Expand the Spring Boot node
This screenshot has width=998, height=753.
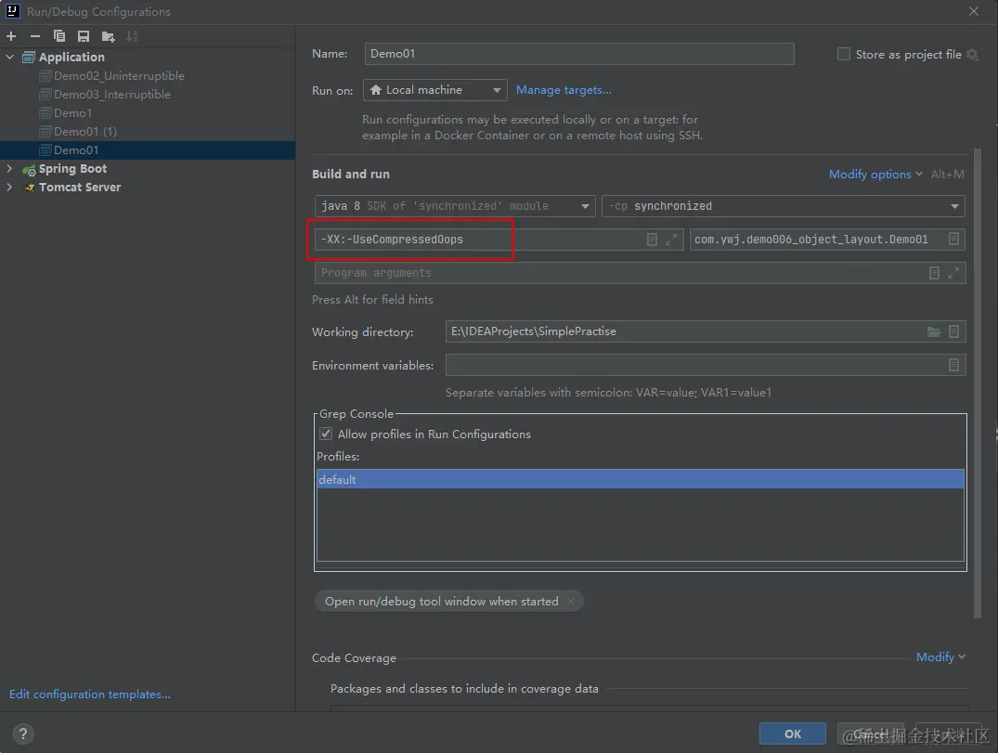[x=9, y=169]
